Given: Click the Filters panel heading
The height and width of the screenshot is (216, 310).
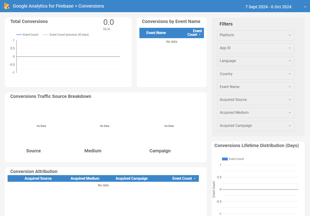Looking at the screenshot, I should tap(226, 24).
